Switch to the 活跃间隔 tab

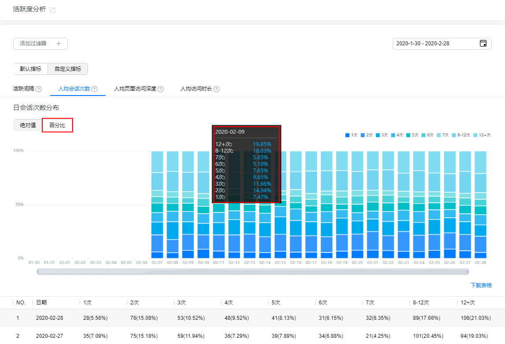[23, 89]
